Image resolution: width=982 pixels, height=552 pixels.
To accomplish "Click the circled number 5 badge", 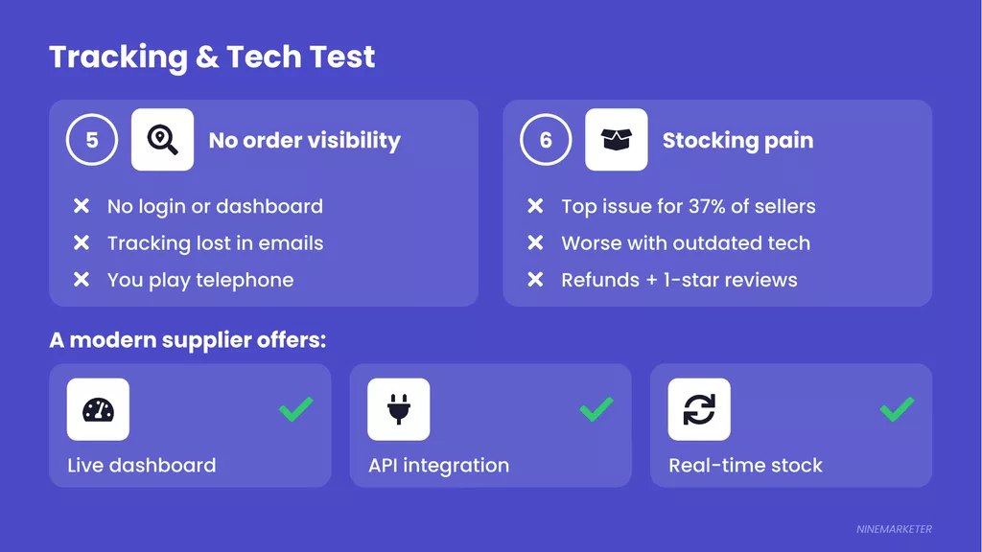I will [92, 140].
